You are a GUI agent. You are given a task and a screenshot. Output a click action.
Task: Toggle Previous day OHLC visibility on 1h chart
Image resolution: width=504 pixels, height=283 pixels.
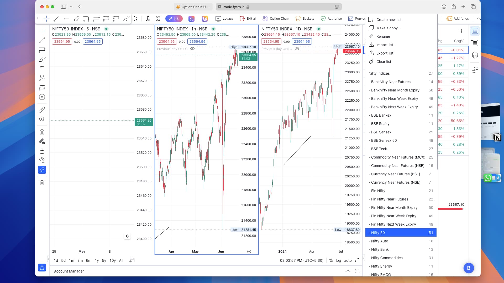pos(192,49)
